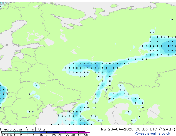
Task: Choose the magenta swatch between 40 and 45
Action: click(x=75, y=132)
